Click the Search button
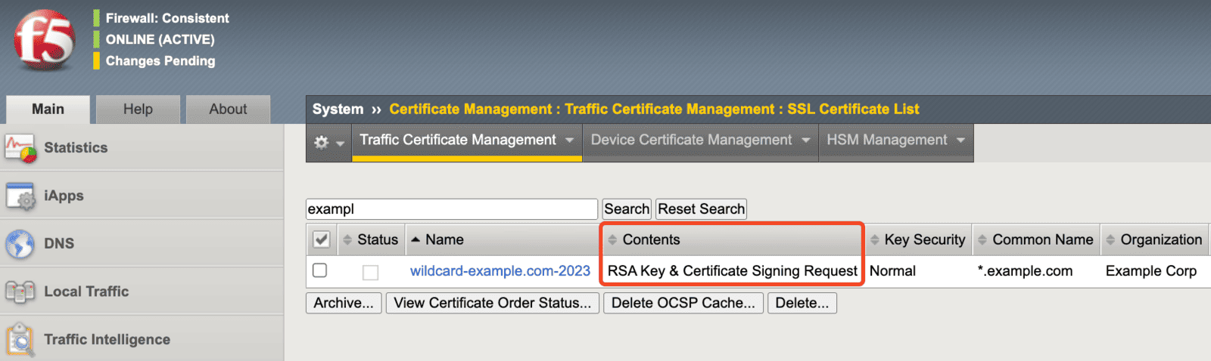The width and height of the screenshot is (1211, 361). [x=627, y=209]
